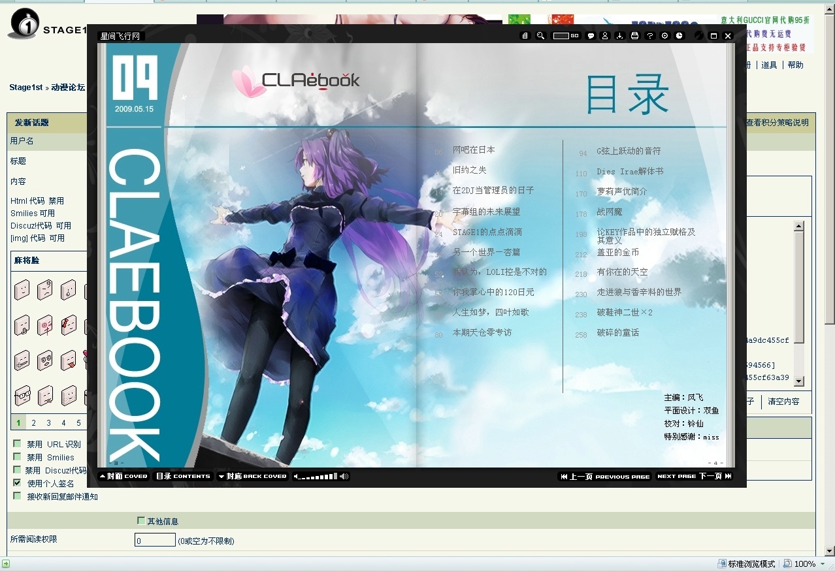Go to 下一页 Next Page
The image size is (835, 572).
(x=694, y=477)
